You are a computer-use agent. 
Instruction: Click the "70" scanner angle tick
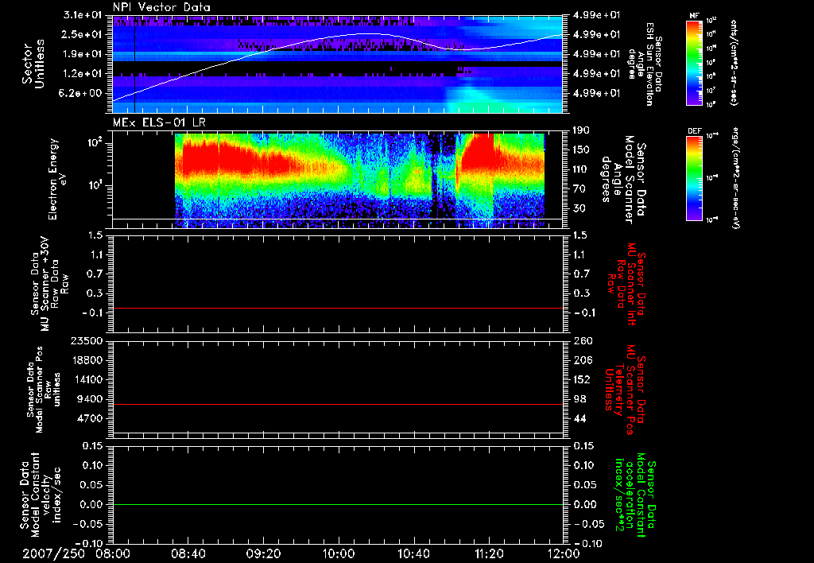(x=579, y=189)
